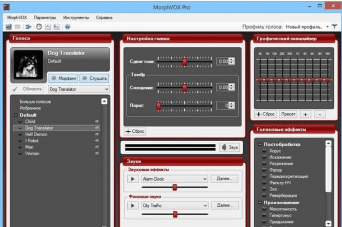
Task: Toggle the Хорус effect indicator
Action: pos(264,151)
